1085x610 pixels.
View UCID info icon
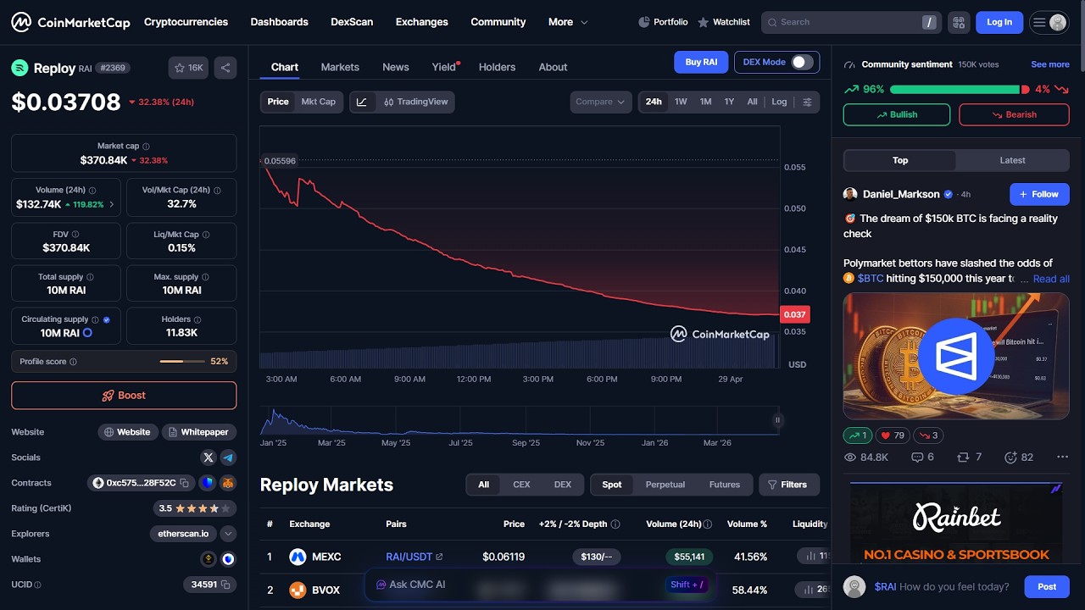pos(37,585)
